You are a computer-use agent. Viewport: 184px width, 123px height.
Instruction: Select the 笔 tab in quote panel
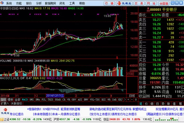(141, 104)
